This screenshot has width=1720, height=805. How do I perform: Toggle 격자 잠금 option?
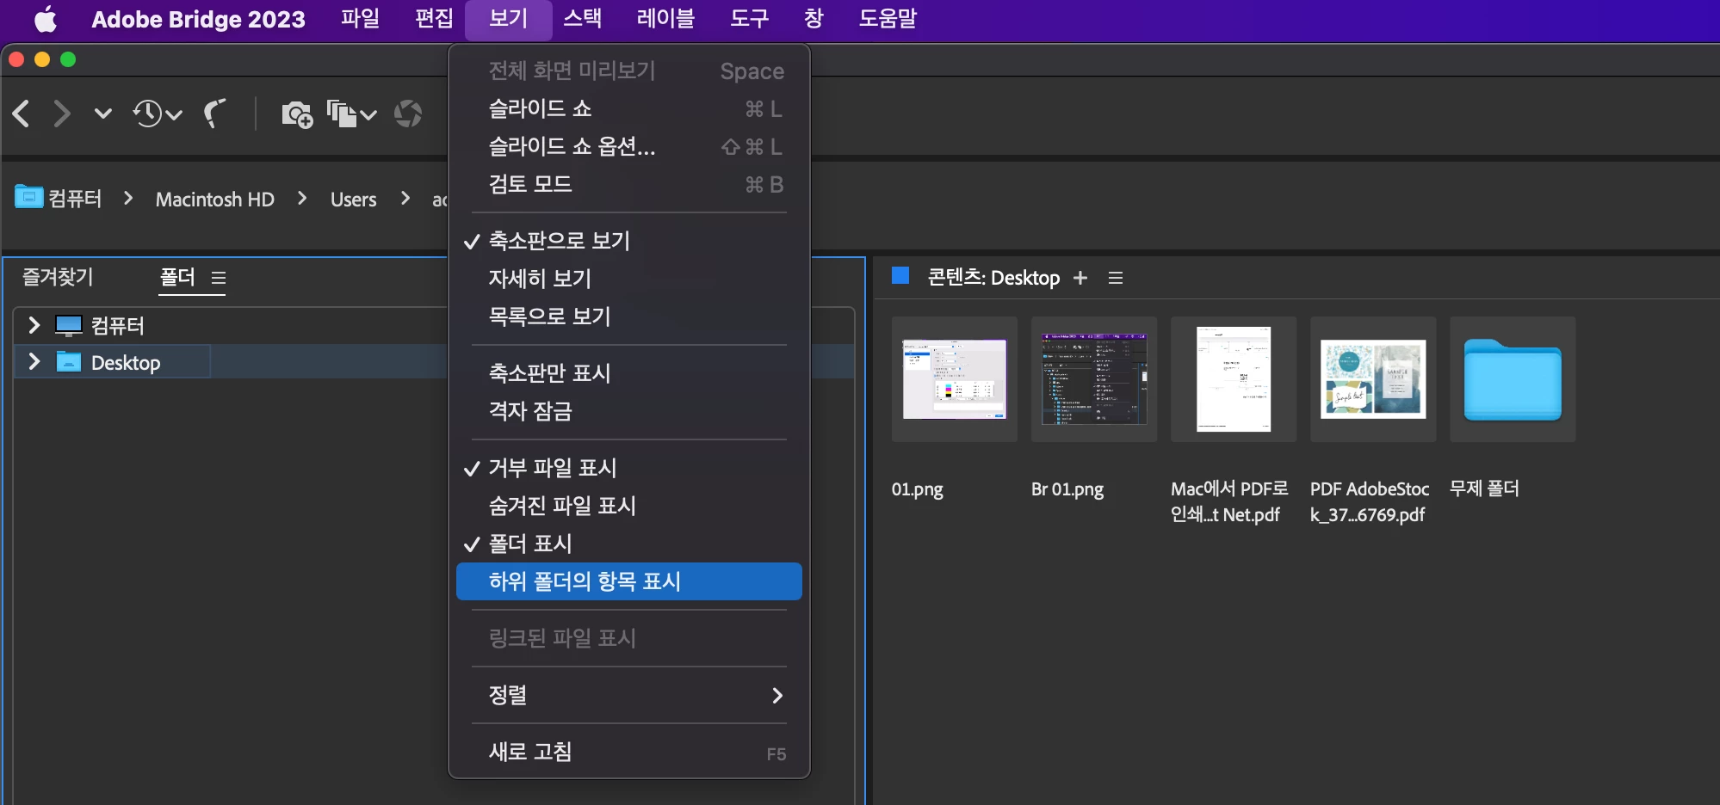[x=629, y=412]
